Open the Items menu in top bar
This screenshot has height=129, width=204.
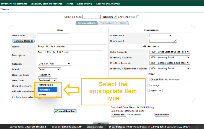pos(69,4)
